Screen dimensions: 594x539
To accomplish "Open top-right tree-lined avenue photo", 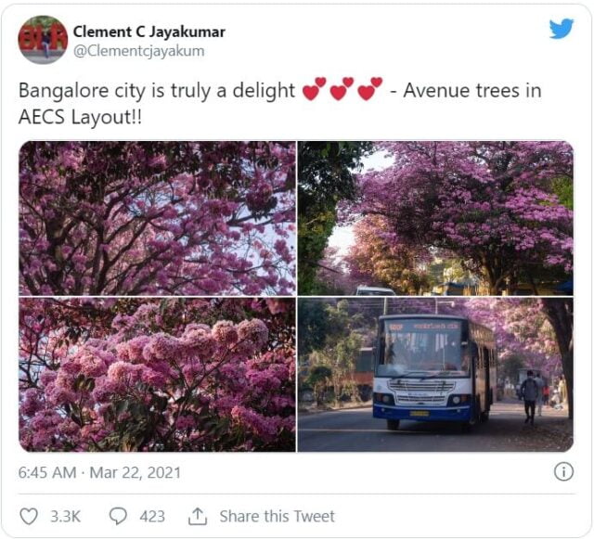I will [435, 218].
